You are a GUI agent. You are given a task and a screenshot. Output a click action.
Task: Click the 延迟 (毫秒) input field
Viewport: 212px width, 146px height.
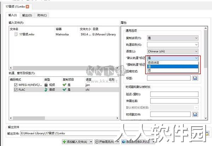[174, 94]
